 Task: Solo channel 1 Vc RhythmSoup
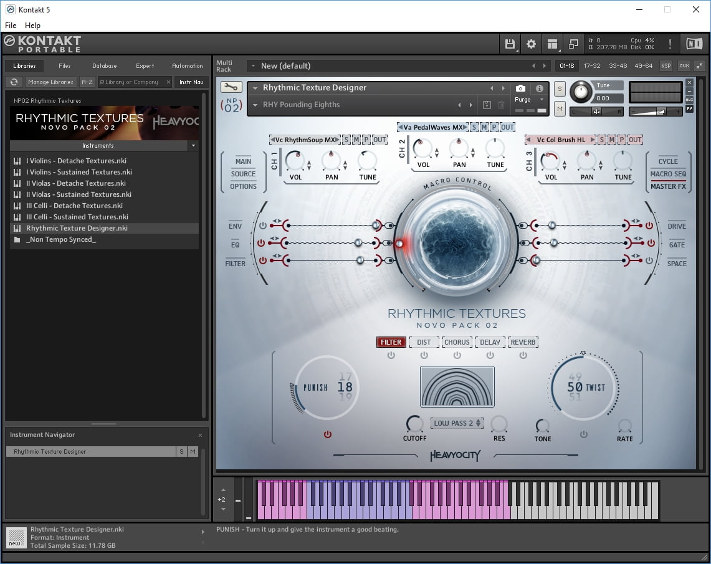[346, 140]
